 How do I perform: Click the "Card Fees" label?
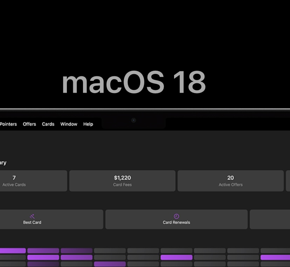click(x=123, y=184)
